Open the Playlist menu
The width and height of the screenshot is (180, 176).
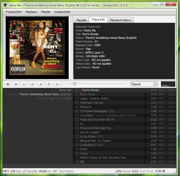[45, 12]
